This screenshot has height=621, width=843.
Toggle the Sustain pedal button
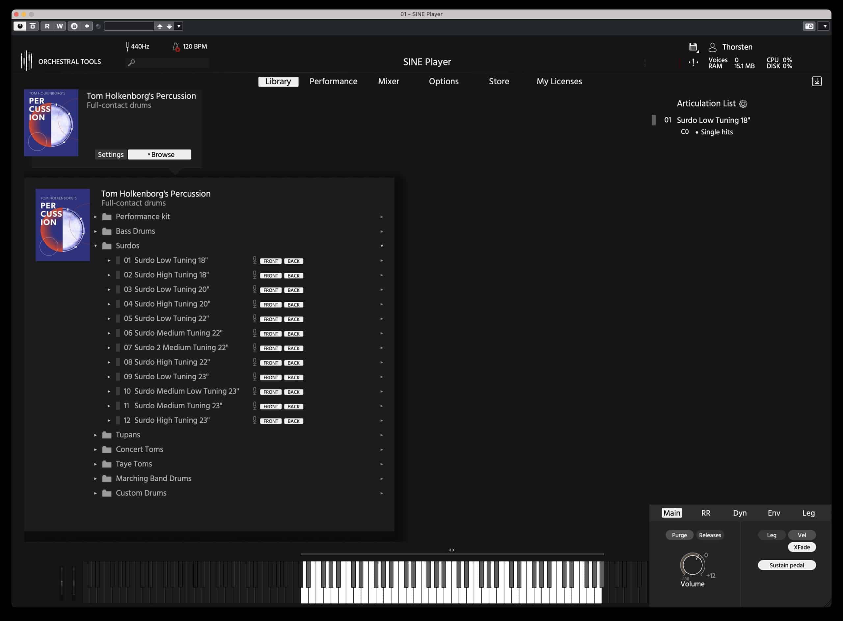pyautogui.click(x=787, y=565)
